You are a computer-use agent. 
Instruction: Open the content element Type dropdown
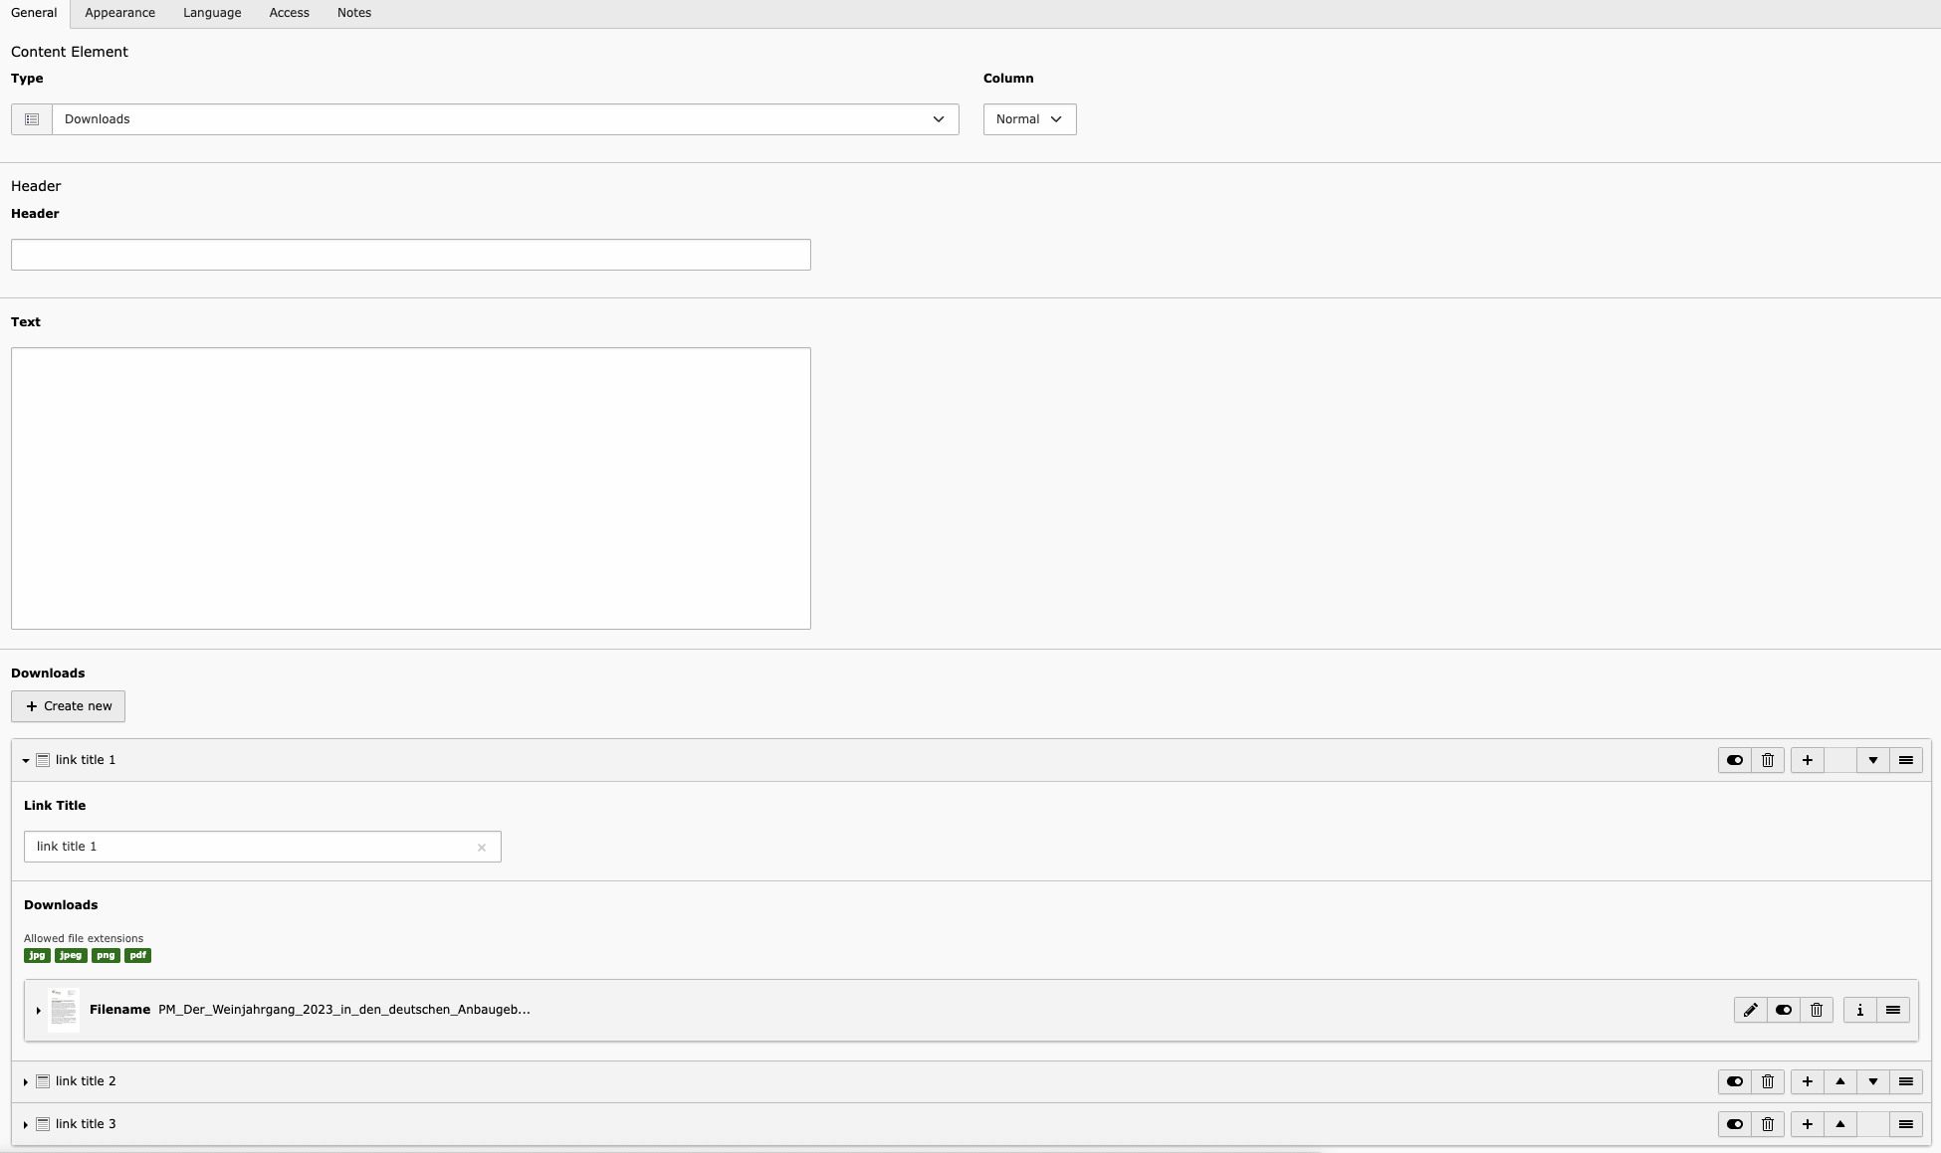point(505,119)
